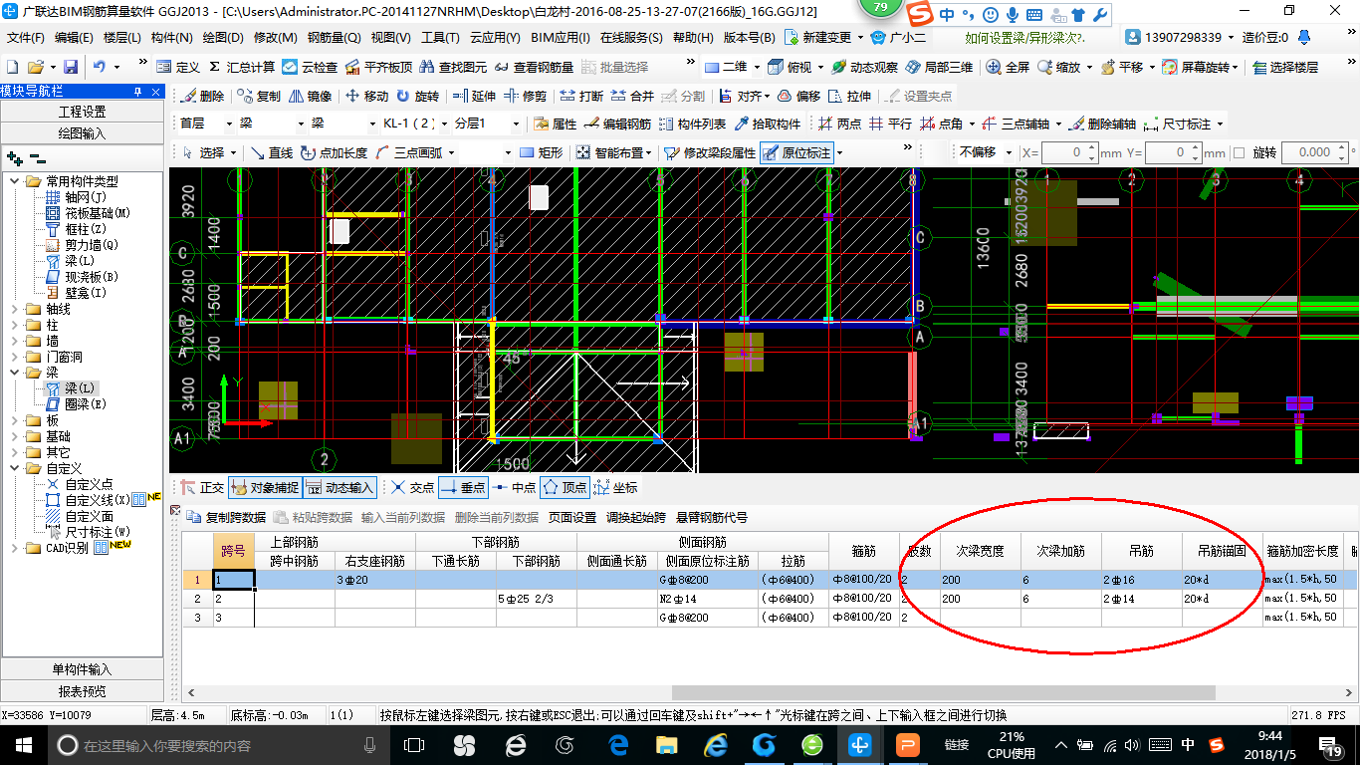Select the 偏移 offset tool
1360x765 pixels.
pyautogui.click(x=799, y=96)
